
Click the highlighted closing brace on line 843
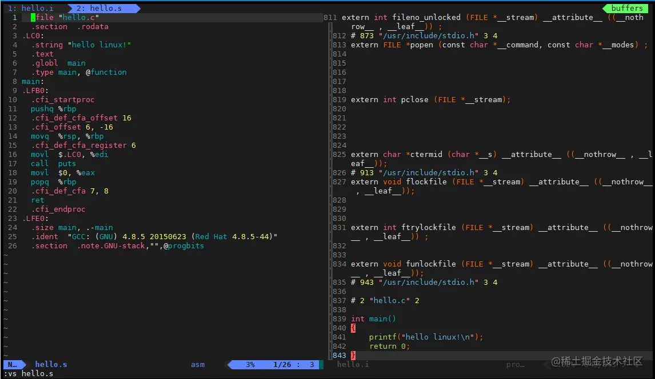point(353,357)
